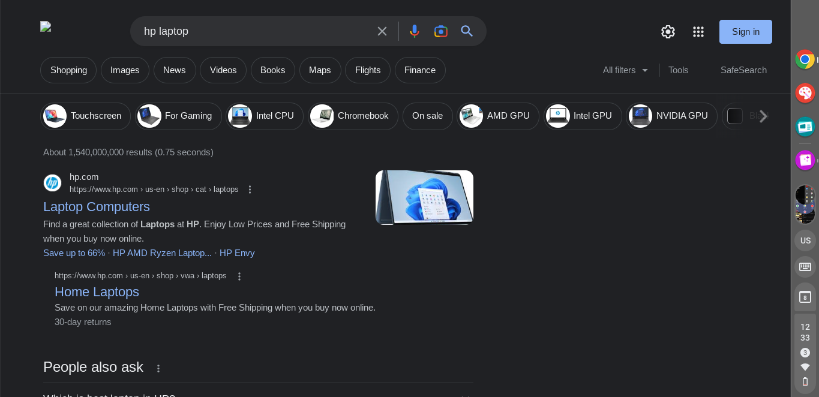Open the Tools menu
Image resolution: width=819 pixels, height=397 pixels.
point(679,70)
